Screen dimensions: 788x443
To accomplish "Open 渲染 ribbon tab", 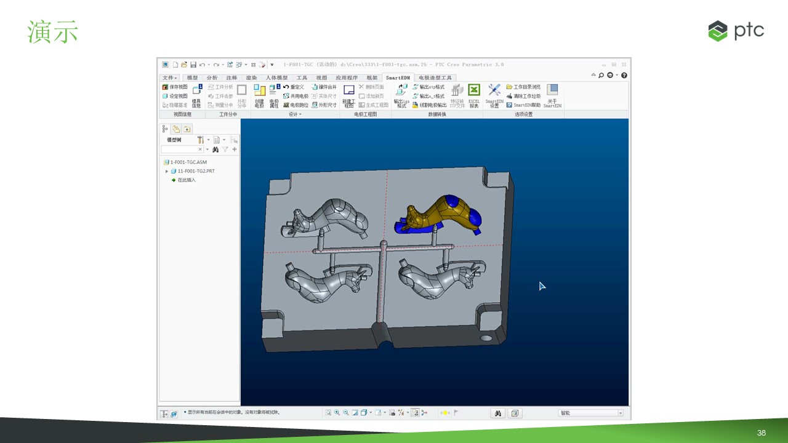I will tap(251, 78).
